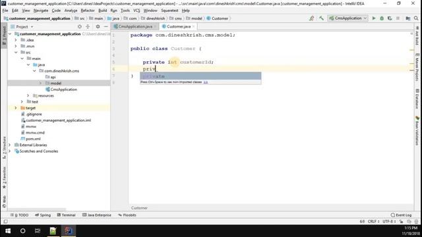Open Cortana search circle
This screenshot has width=422, height=237.
(x=23, y=231)
